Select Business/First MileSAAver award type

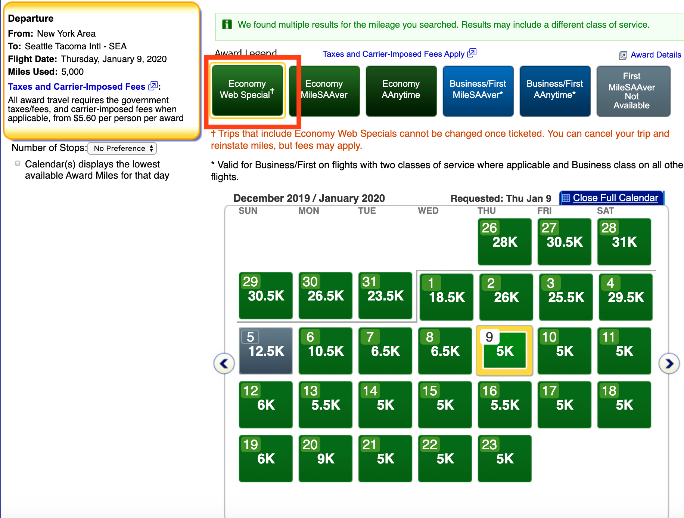478,91
